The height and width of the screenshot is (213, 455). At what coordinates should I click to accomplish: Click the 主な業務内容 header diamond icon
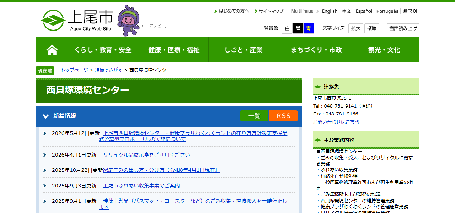pos(317,140)
